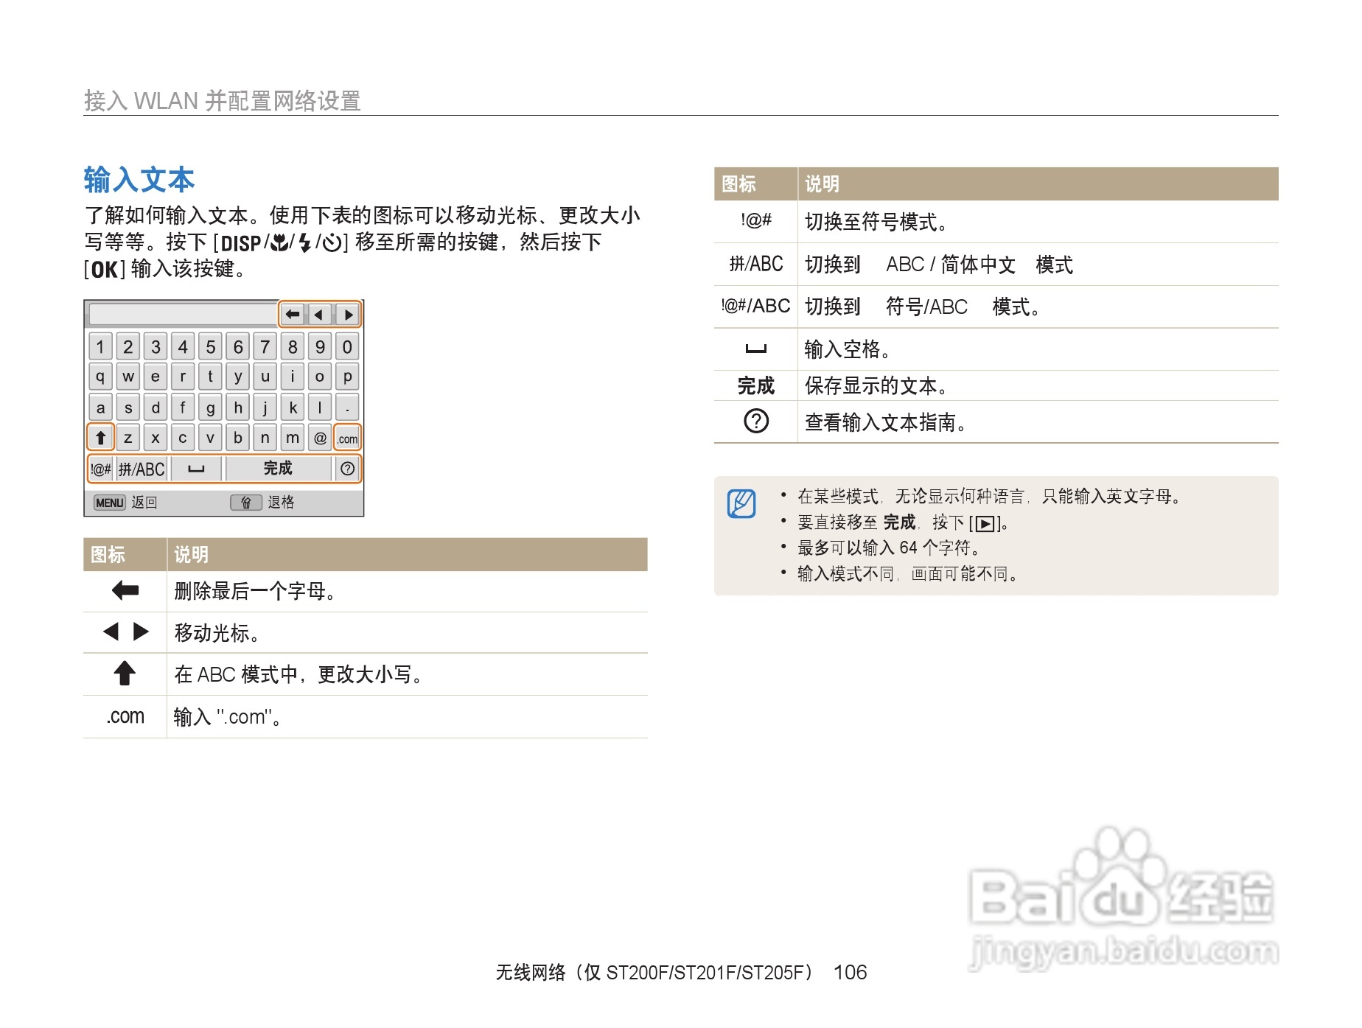This screenshot has width=1362, height=1028.
Task: Click the MENU 返回 label
Action: (125, 503)
